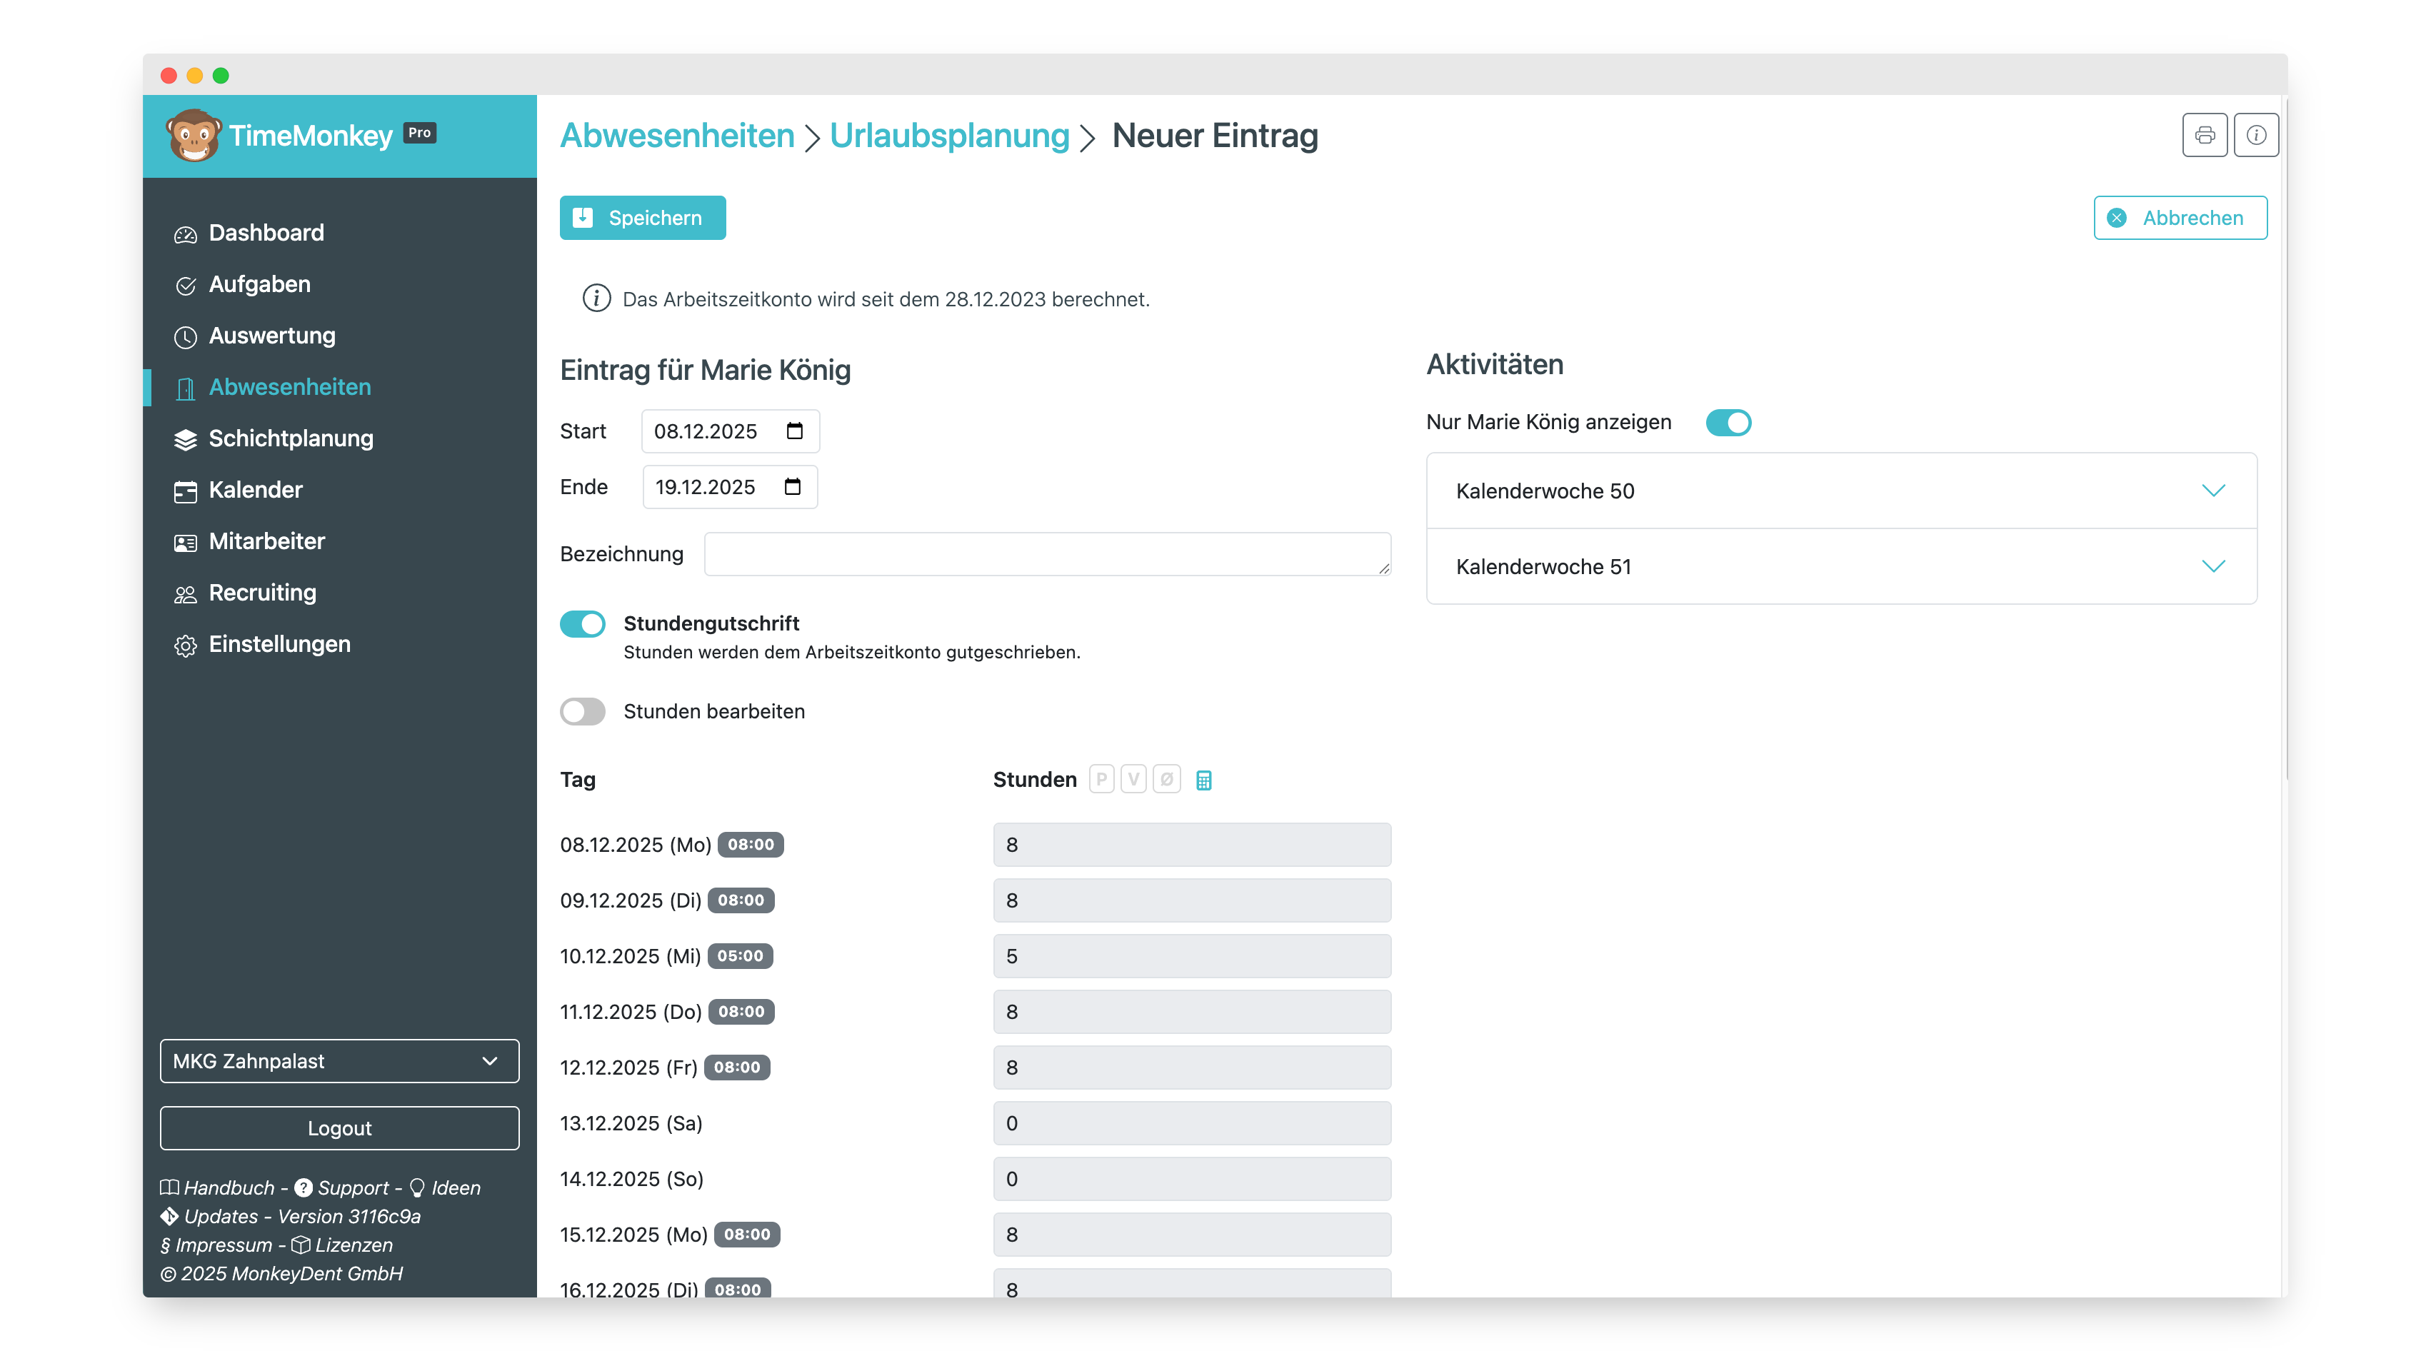The width and height of the screenshot is (2431, 1351).
Task: Click the calculator icon next to Stunden
Action: [x=1203, y=780]
